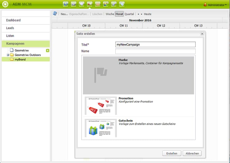Open the Tagging tag icon
230x163 pixels.
click(x=122, y=4)
